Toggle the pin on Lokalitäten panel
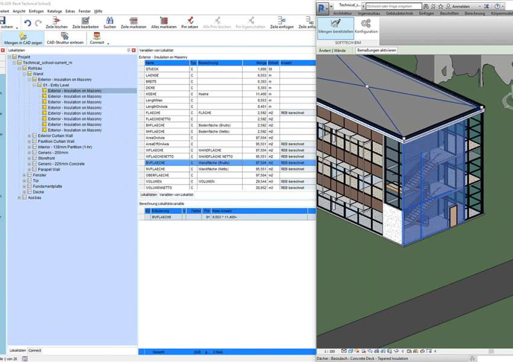 129,50
